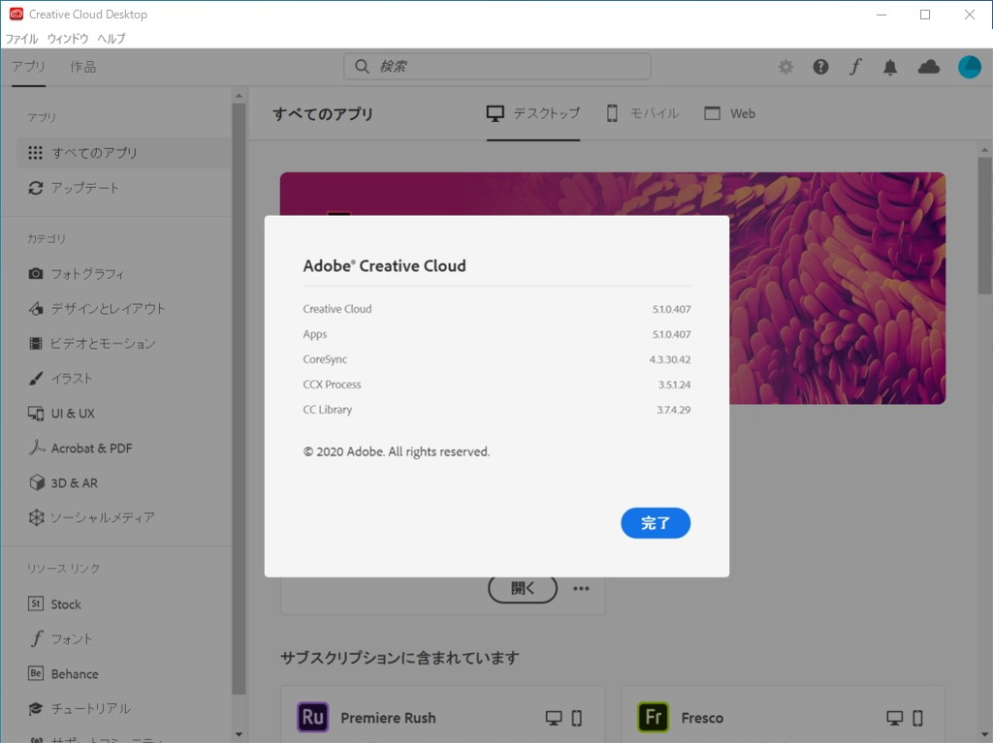This screenshot has width=993, height=743.
Task: Click inside the 検索 search field
Action: [496, 66]
